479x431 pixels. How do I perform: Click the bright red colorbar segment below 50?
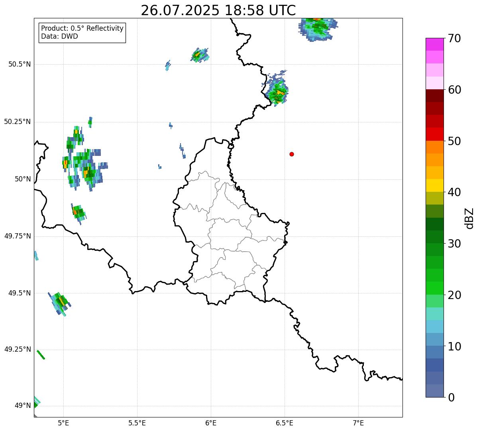[434, 134]
